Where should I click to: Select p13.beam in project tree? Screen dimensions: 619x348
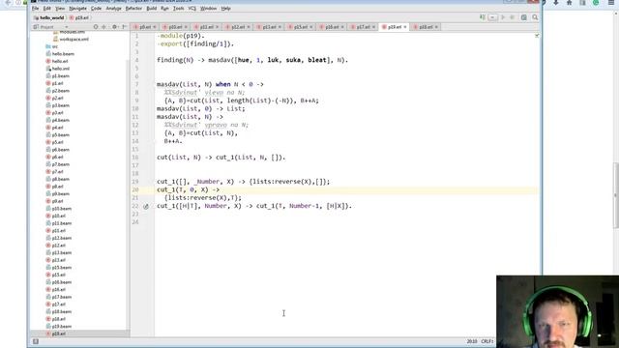pyautogui.click(x=59, y=252)
